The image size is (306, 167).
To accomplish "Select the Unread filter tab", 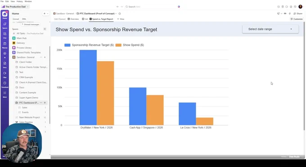I will coord(16,19).
